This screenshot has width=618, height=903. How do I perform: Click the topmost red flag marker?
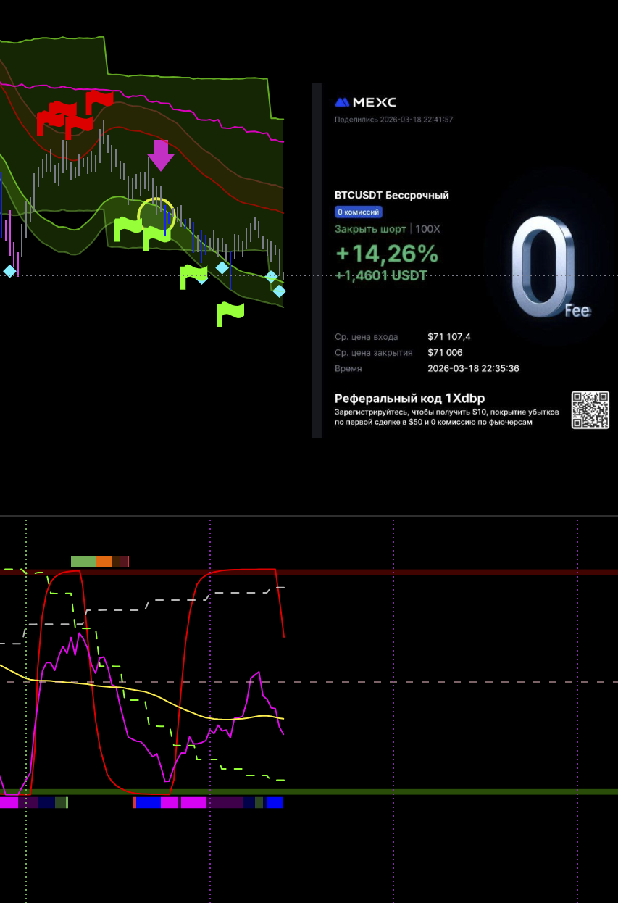(99, 100)
